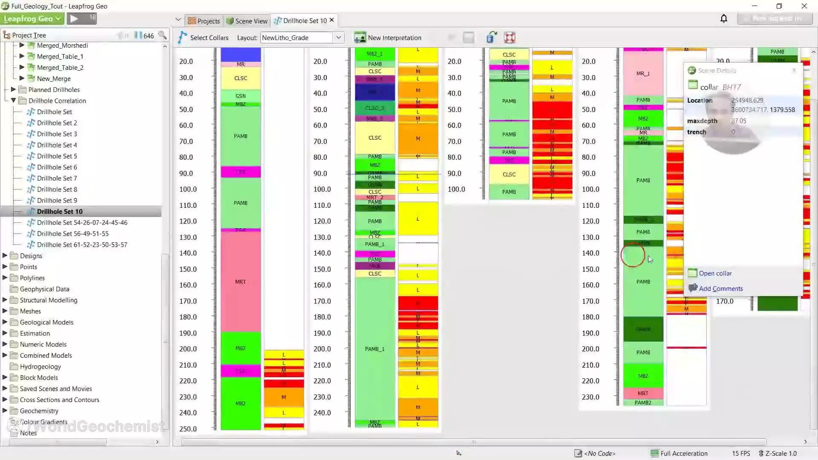Image resolution: width=818 pixels, height=460 pixels.
Task: Click Open collar link in Scene Details
Action: click(x=715, y=273)
